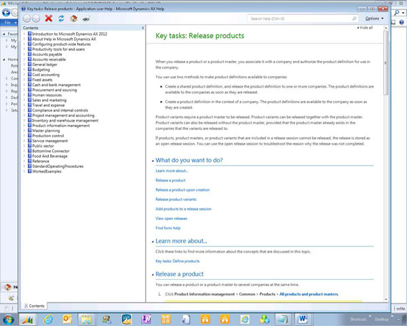Open File menu in Dynamics AX window
The image size is (407, 326).
pos(9,22)
